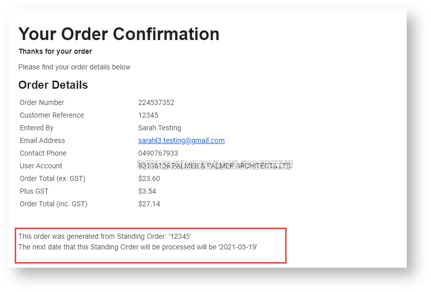
Task: Click the Contact Phone number 0490767933
Action: [x=158, y=153]
